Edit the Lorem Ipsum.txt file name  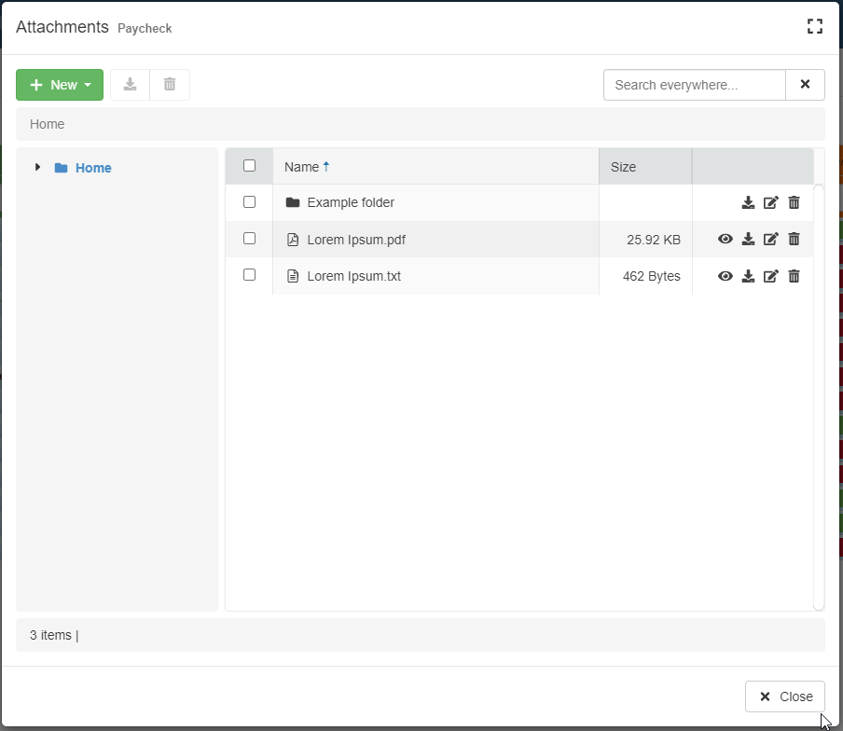click(771, 276)
